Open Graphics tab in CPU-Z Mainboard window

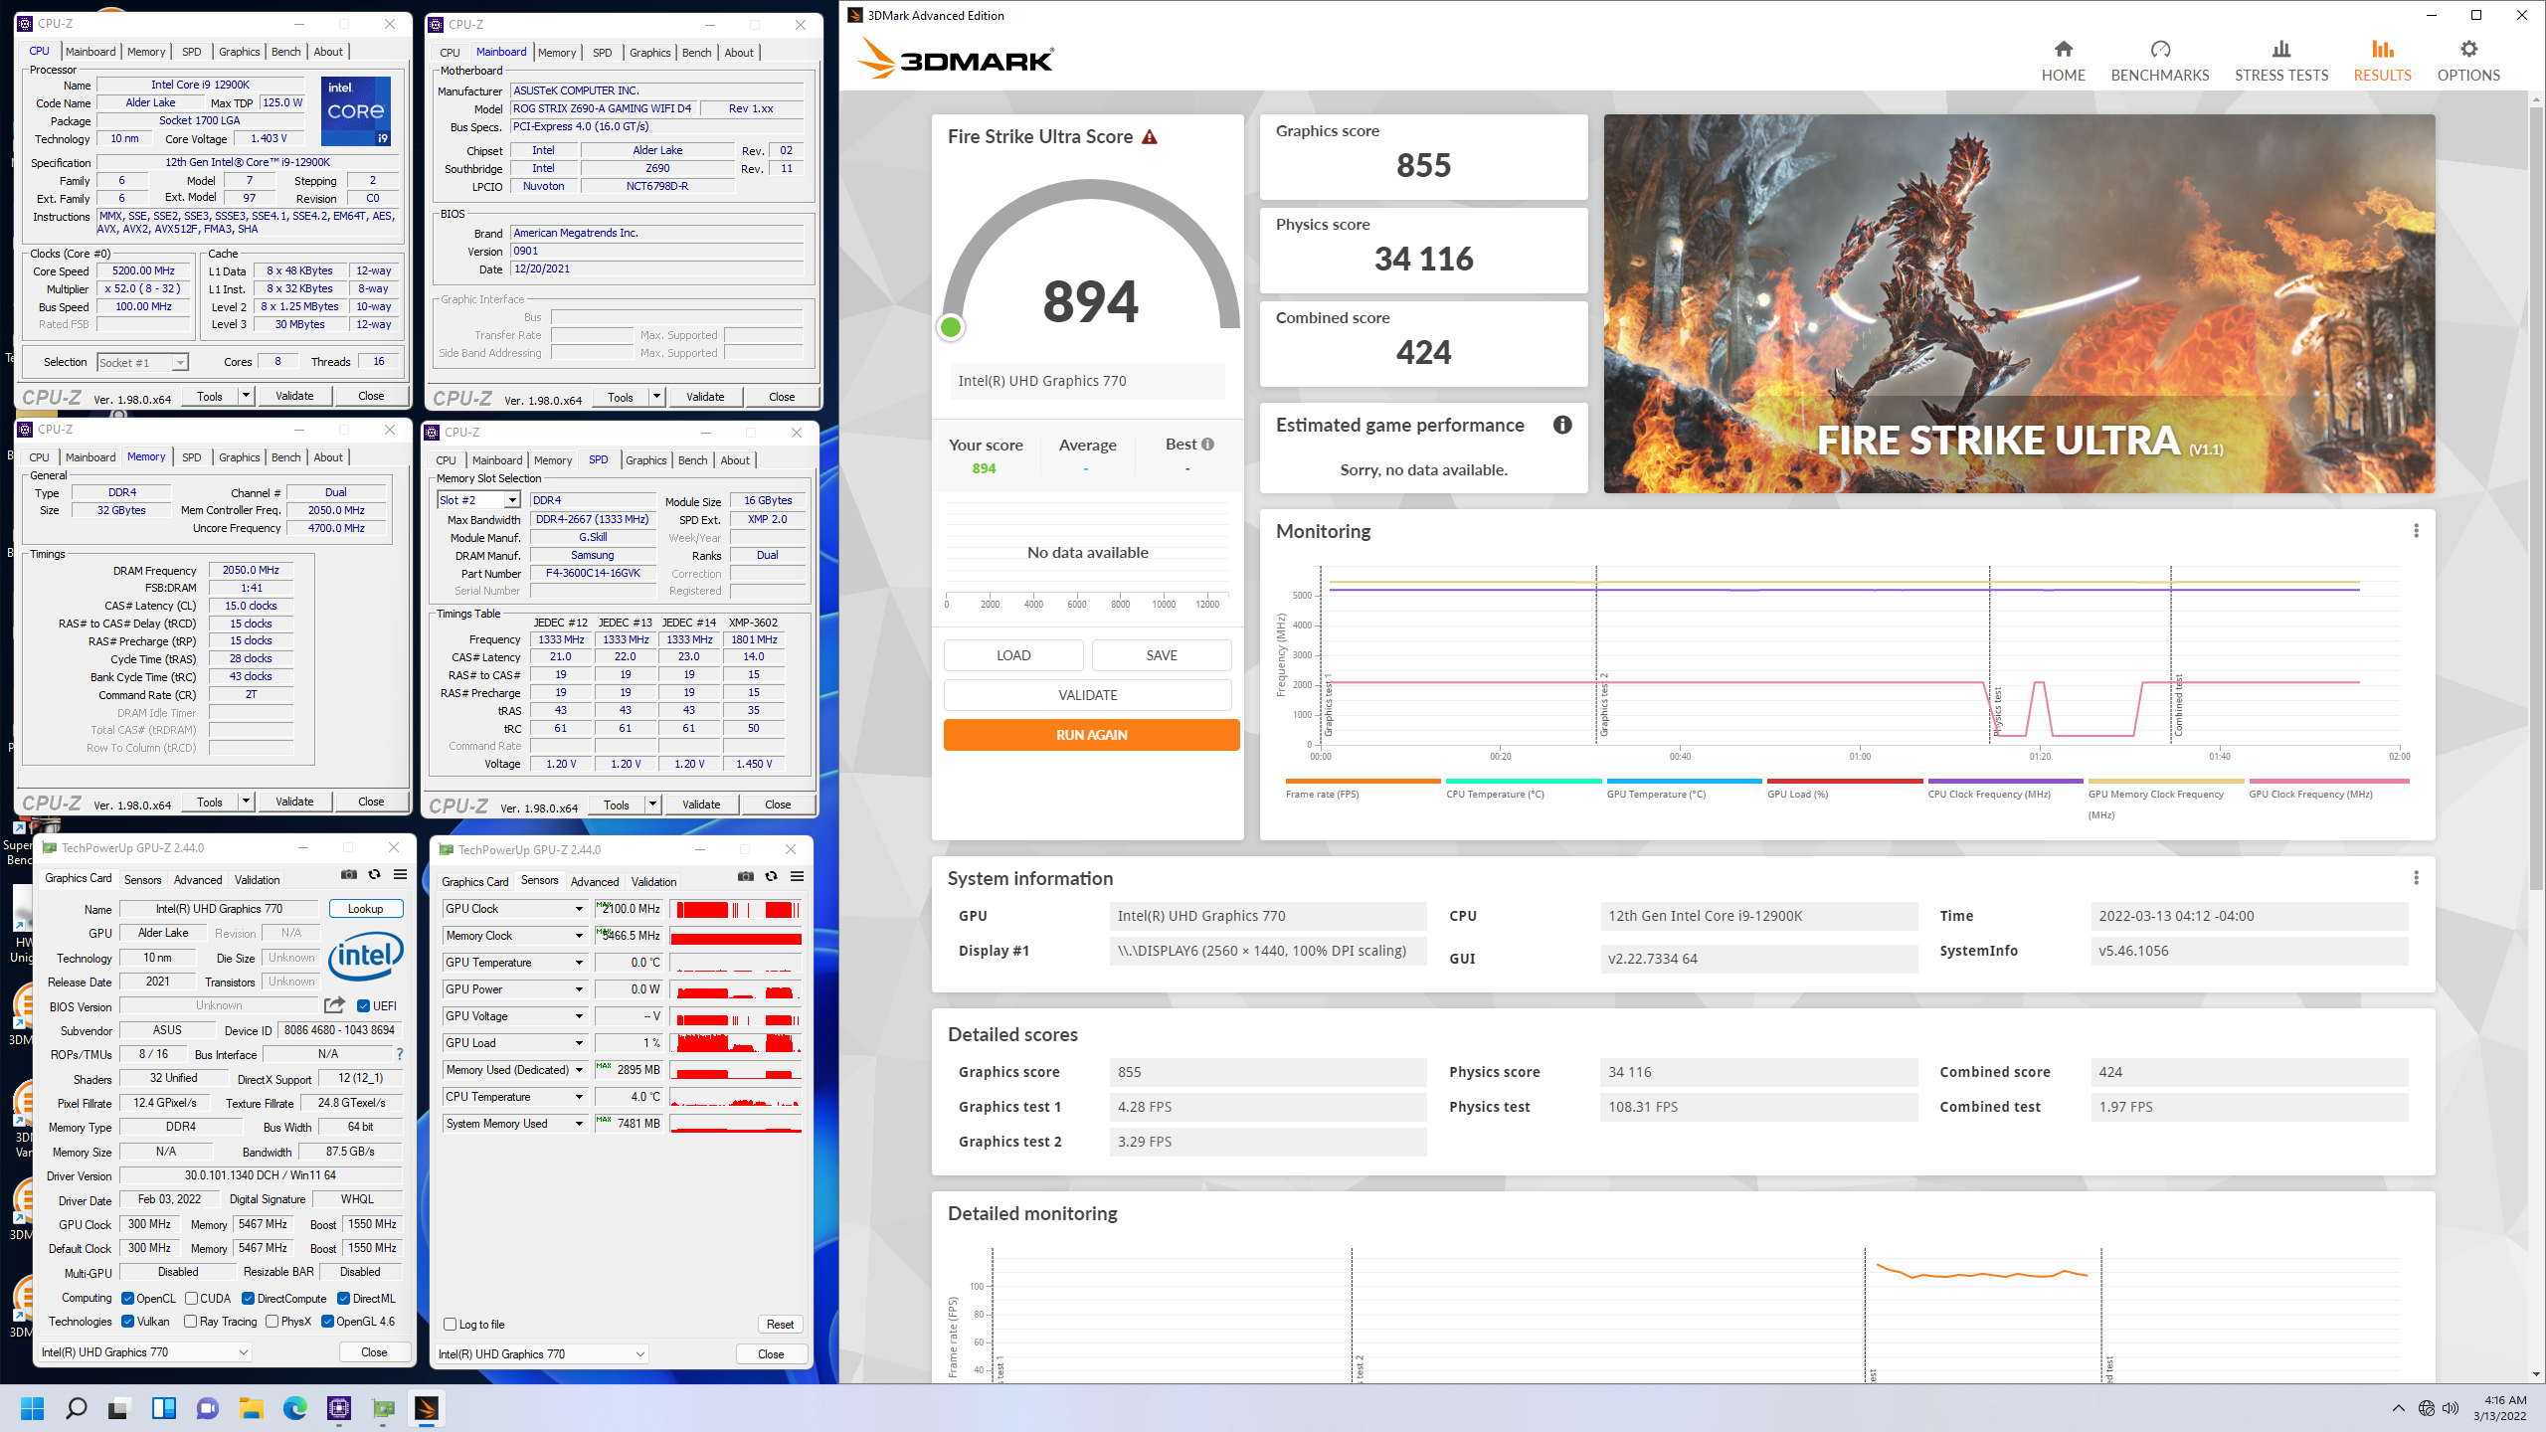point(649,53)
